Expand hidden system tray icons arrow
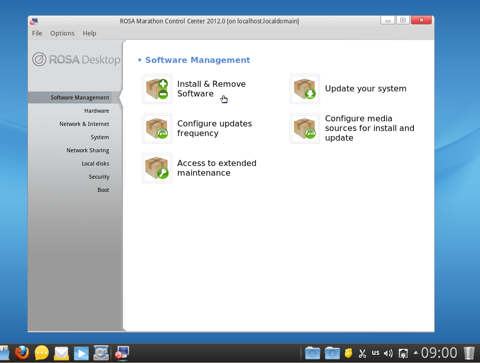 coord(416,352)
